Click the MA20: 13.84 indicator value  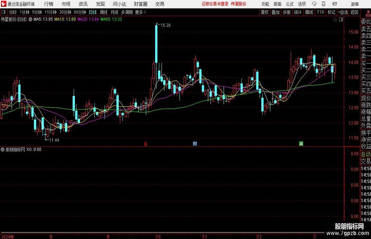88,19
